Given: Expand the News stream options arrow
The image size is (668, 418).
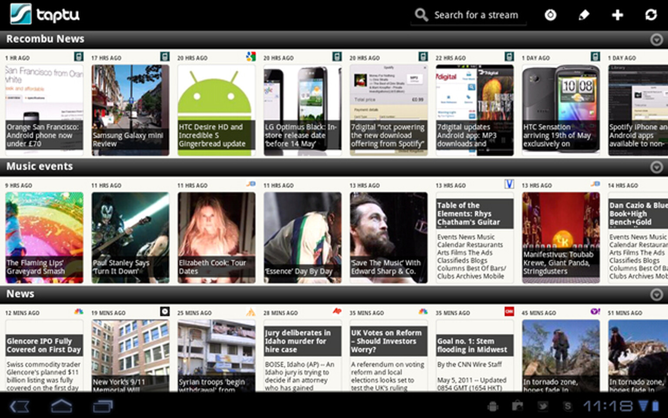Looking at the screenshot, I should tap(657, 294).
